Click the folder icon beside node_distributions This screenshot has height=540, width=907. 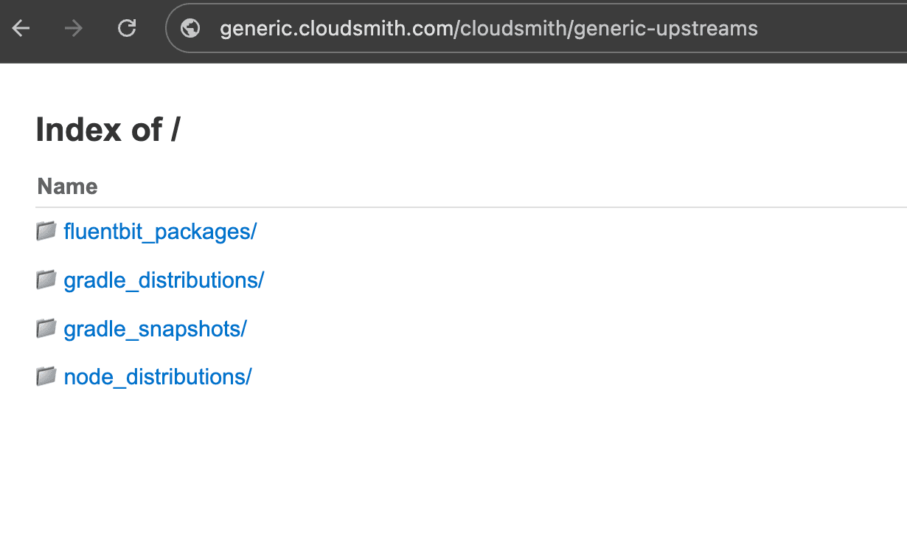click(x=46, y=376)
